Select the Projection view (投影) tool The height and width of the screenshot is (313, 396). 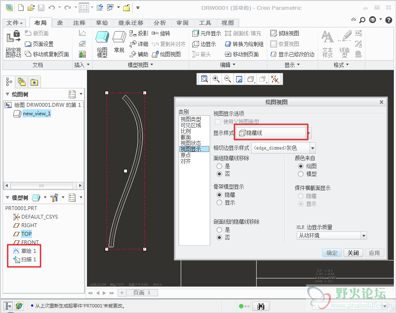139,33
